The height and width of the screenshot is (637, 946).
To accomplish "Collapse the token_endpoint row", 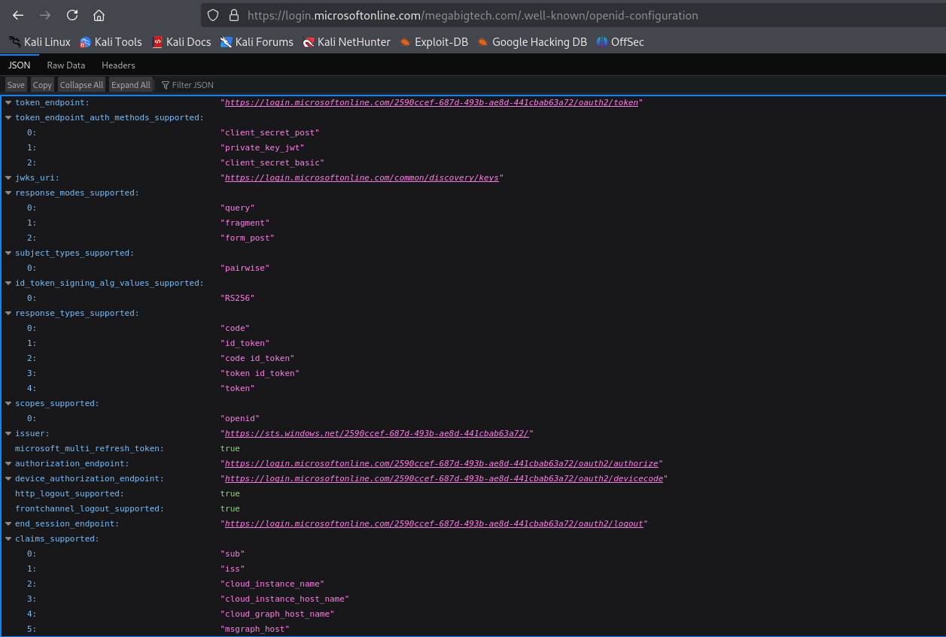I will coord(8,102).
